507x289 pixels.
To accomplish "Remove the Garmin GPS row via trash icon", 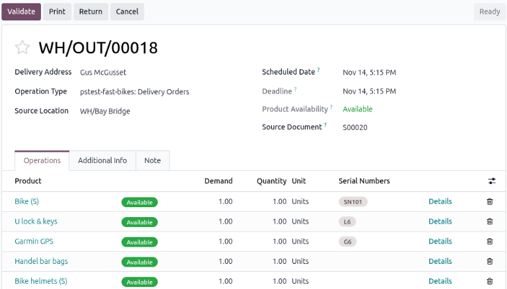I will coord(490,241).
